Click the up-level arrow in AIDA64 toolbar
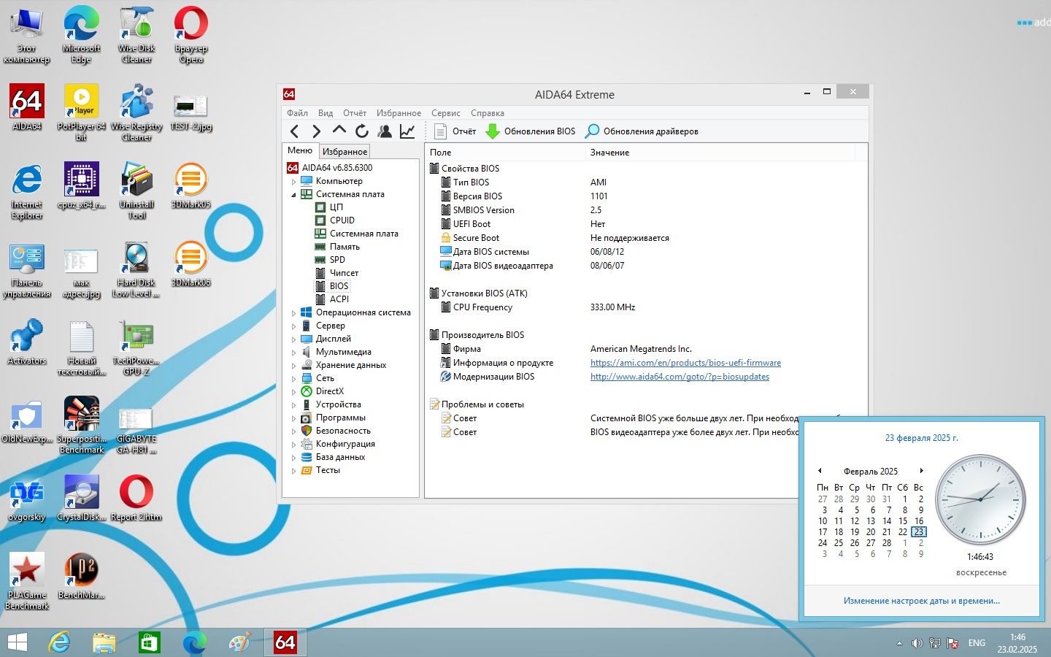This screenshot has height=657, width=1051. coord(339,131)
